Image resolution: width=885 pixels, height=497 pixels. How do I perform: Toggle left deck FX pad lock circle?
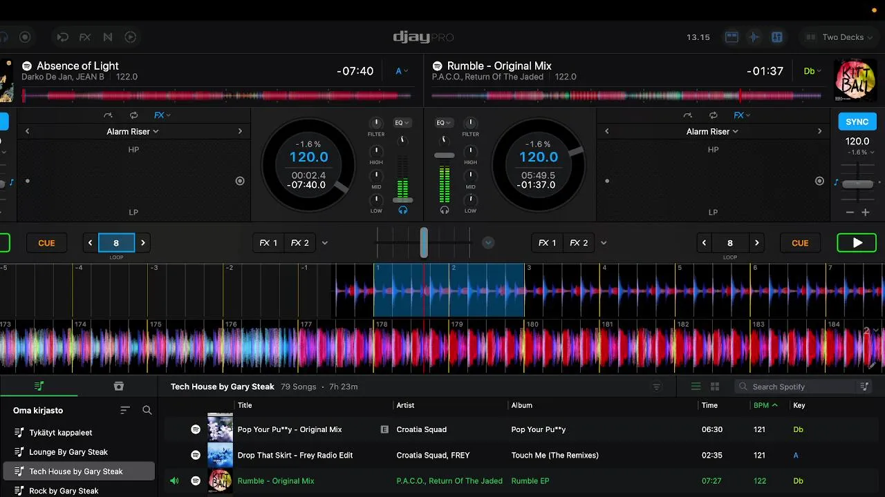(x=240, y=181)
